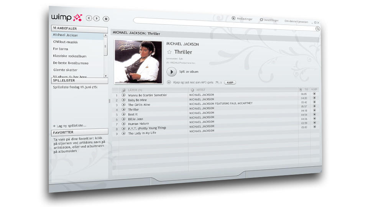
Task: Click SPILLELISTER section header
Action: [80, 80]
